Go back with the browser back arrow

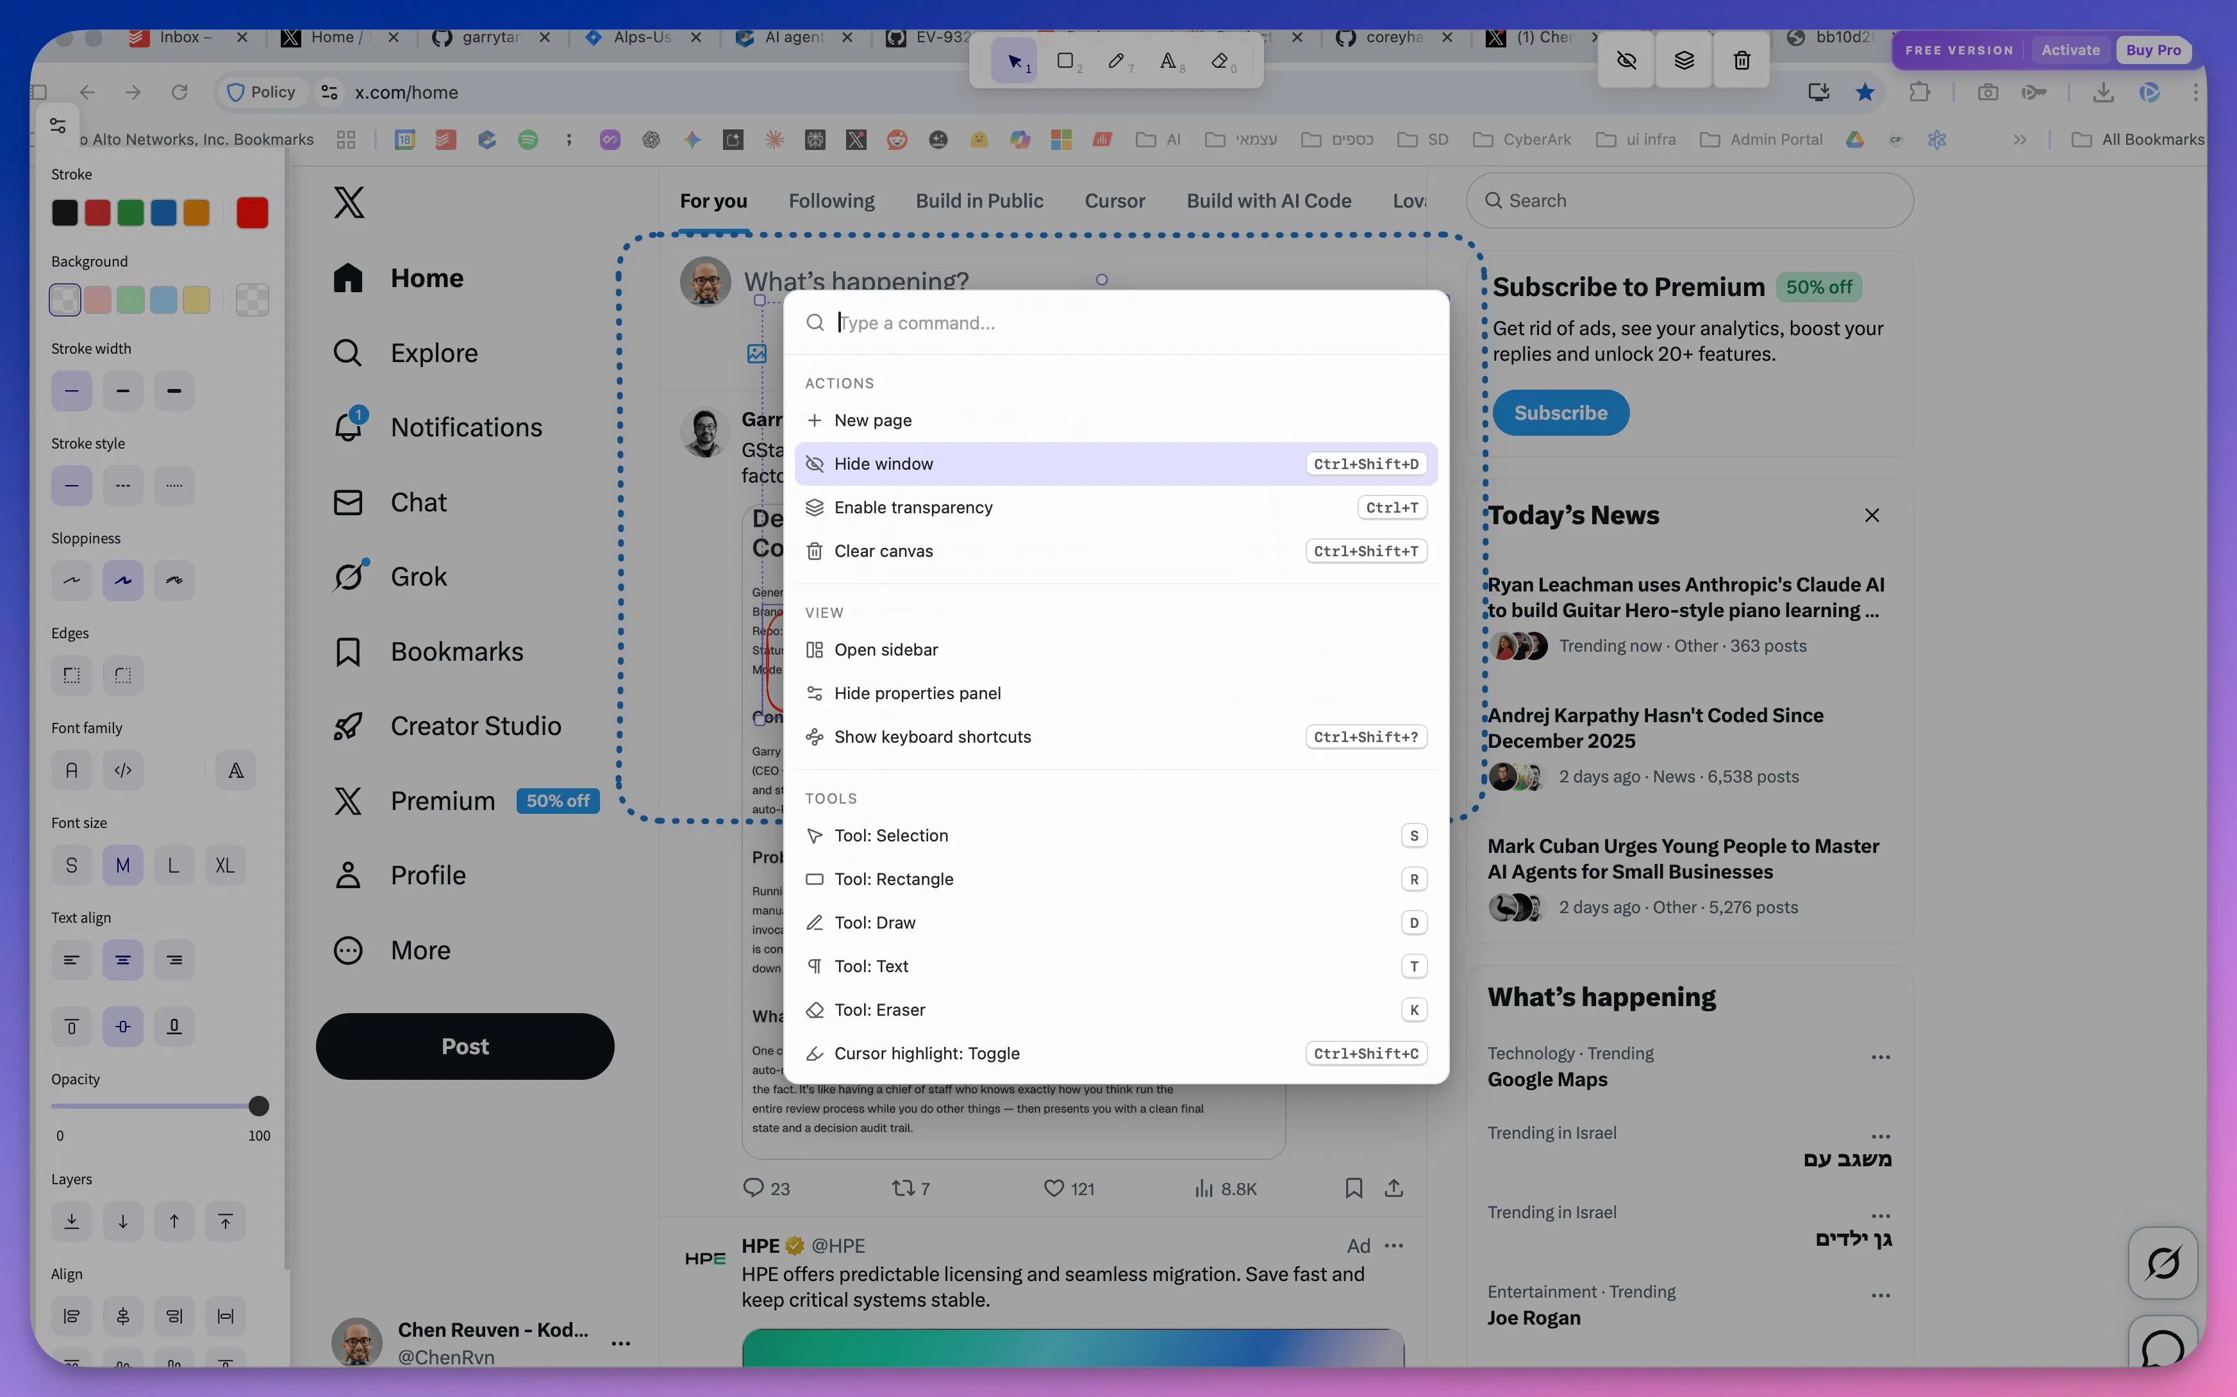click(87, 92)
